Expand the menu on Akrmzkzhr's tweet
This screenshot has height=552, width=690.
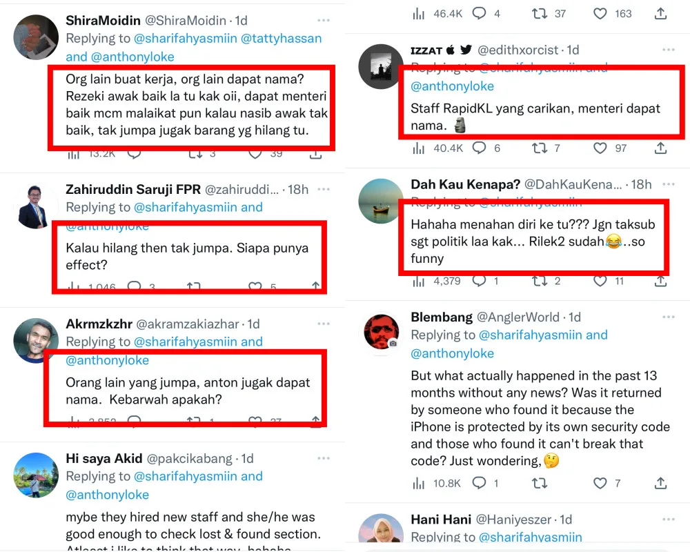coord(324,324)
